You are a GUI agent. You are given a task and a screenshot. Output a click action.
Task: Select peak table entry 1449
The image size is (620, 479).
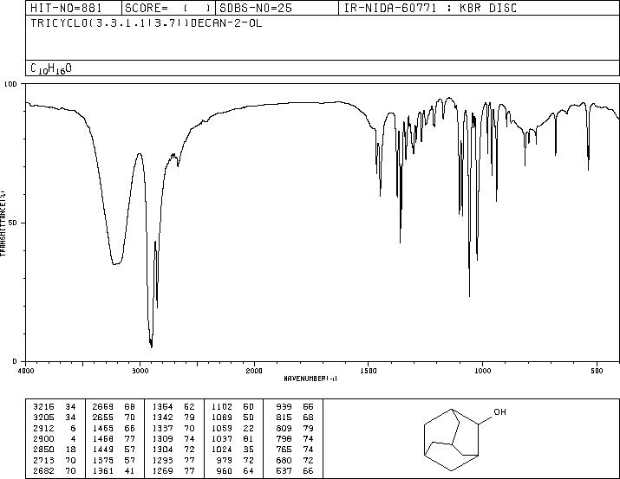click(103, 450)
